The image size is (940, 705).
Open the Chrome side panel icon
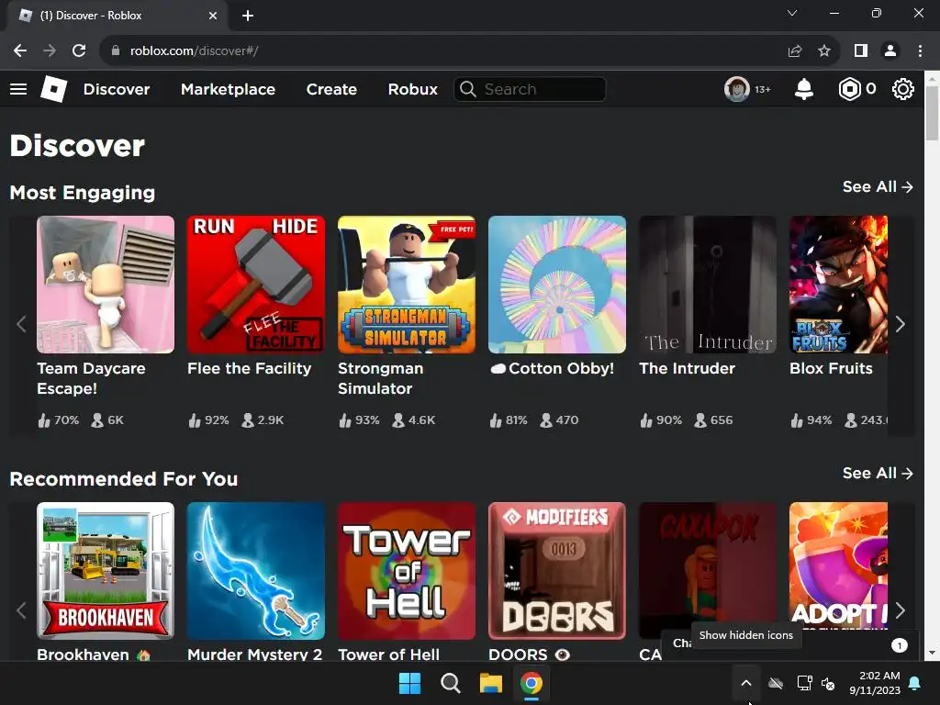tap(861, 51)
